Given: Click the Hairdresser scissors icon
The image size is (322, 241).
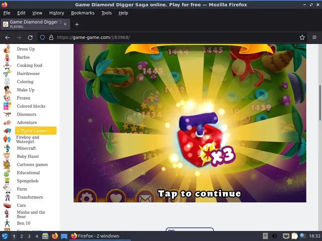Looking at the screenshot, I should tap(7, 73).
